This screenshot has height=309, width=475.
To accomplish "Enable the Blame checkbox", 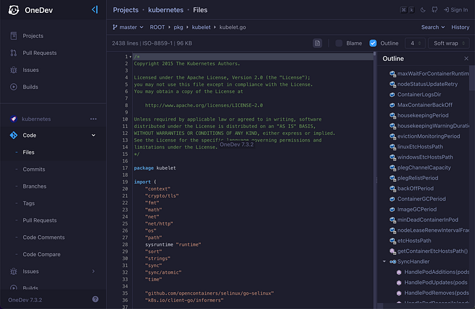I will [x=339, y=43].
